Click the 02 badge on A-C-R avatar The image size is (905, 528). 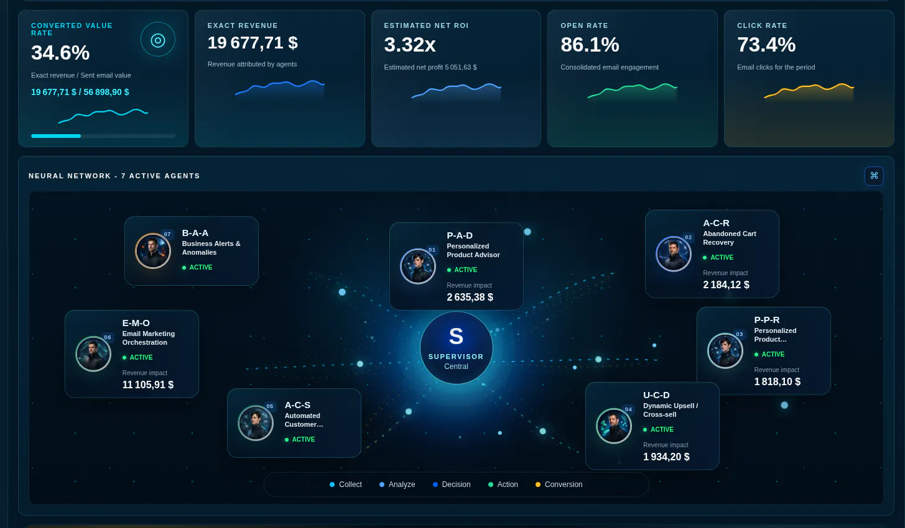[x=689, y=237]
